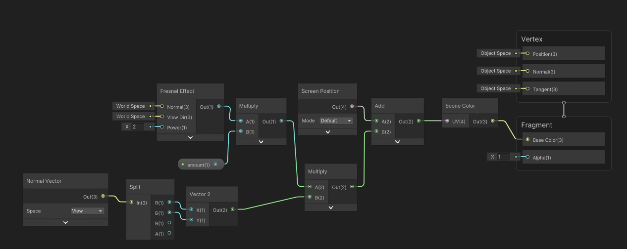Click the Add node Out(2) output port
The height and width of the screenshot is (249, 627).
click(418, 121)
